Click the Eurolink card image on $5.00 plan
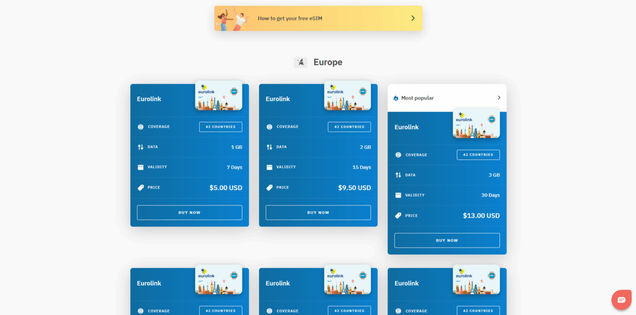This screenshot has width=636, height=315. (x=219, y=95)
